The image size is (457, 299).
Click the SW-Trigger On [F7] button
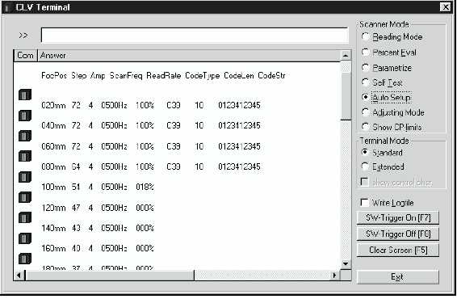point(398,217)
